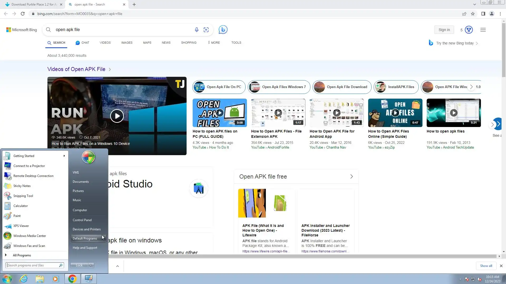This screenshot has width=506, height=284.
Task: Open Chrome side panel icon
Action: point(483,14)
